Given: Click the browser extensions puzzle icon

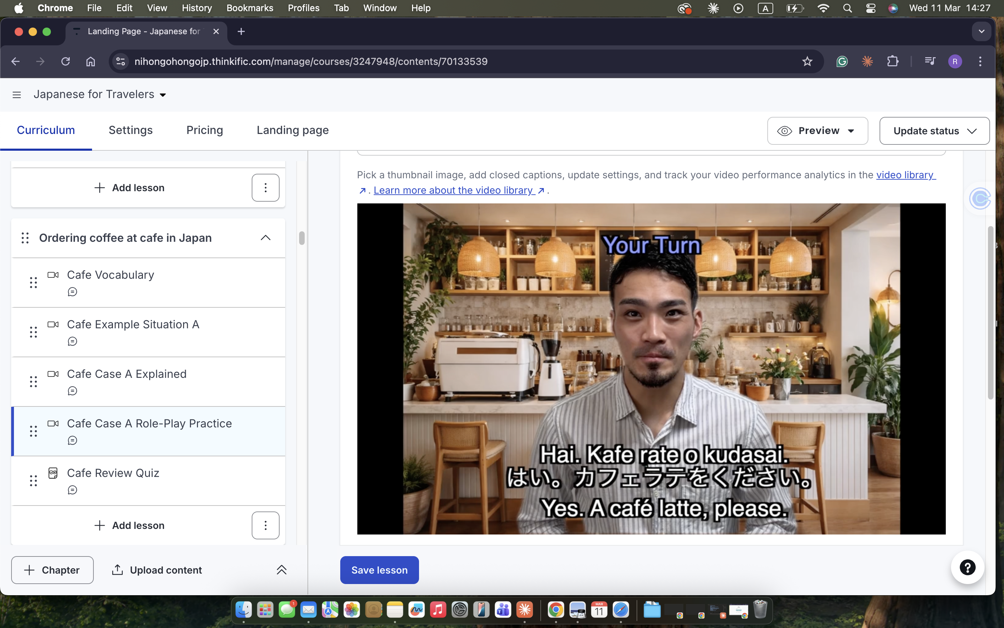Looking at the screenshot, I should [893, 61].
